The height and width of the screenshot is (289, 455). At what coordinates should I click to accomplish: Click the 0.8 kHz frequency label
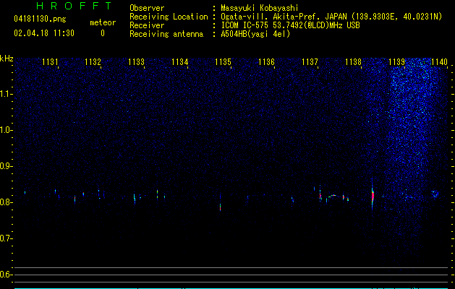coord(7,202)
